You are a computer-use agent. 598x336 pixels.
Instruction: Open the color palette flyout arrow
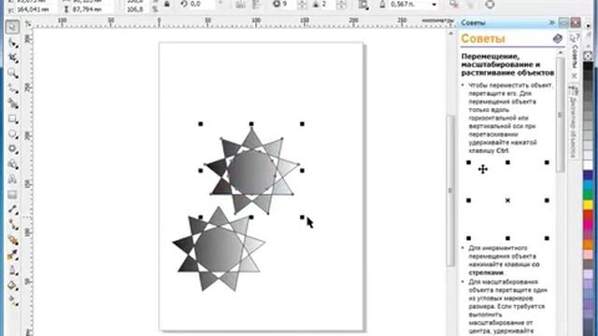tap(588, 26)
